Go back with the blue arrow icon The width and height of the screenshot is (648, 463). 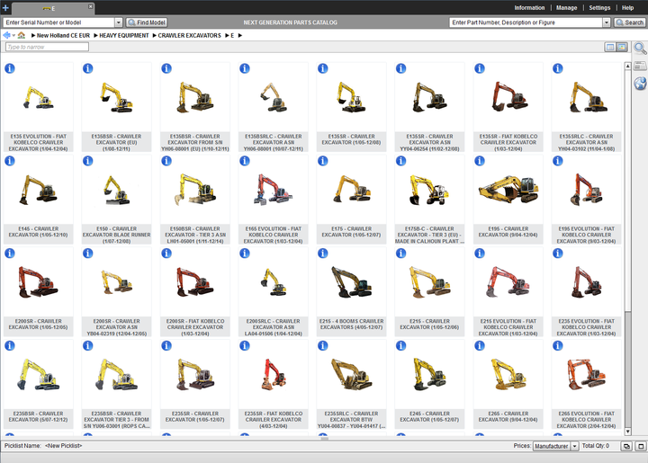point(6,35)
